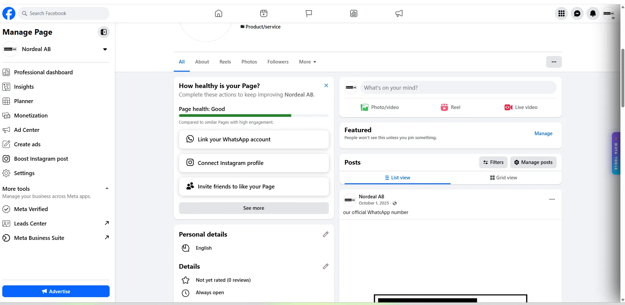Expand Nordeal AB page switcher arrow
The height and width of the screenshot is (305, 625).
point(105,49)
